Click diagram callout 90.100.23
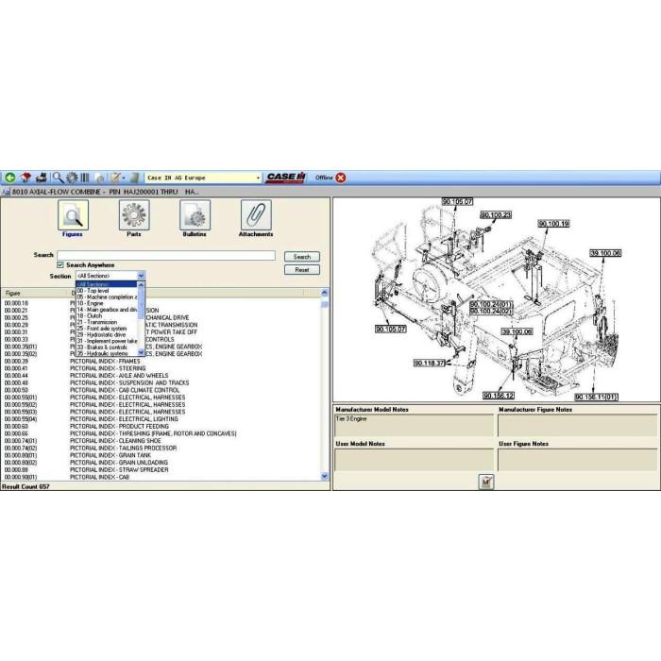The height and width of the screenshot is (661, 661). (x=496, y=215)
